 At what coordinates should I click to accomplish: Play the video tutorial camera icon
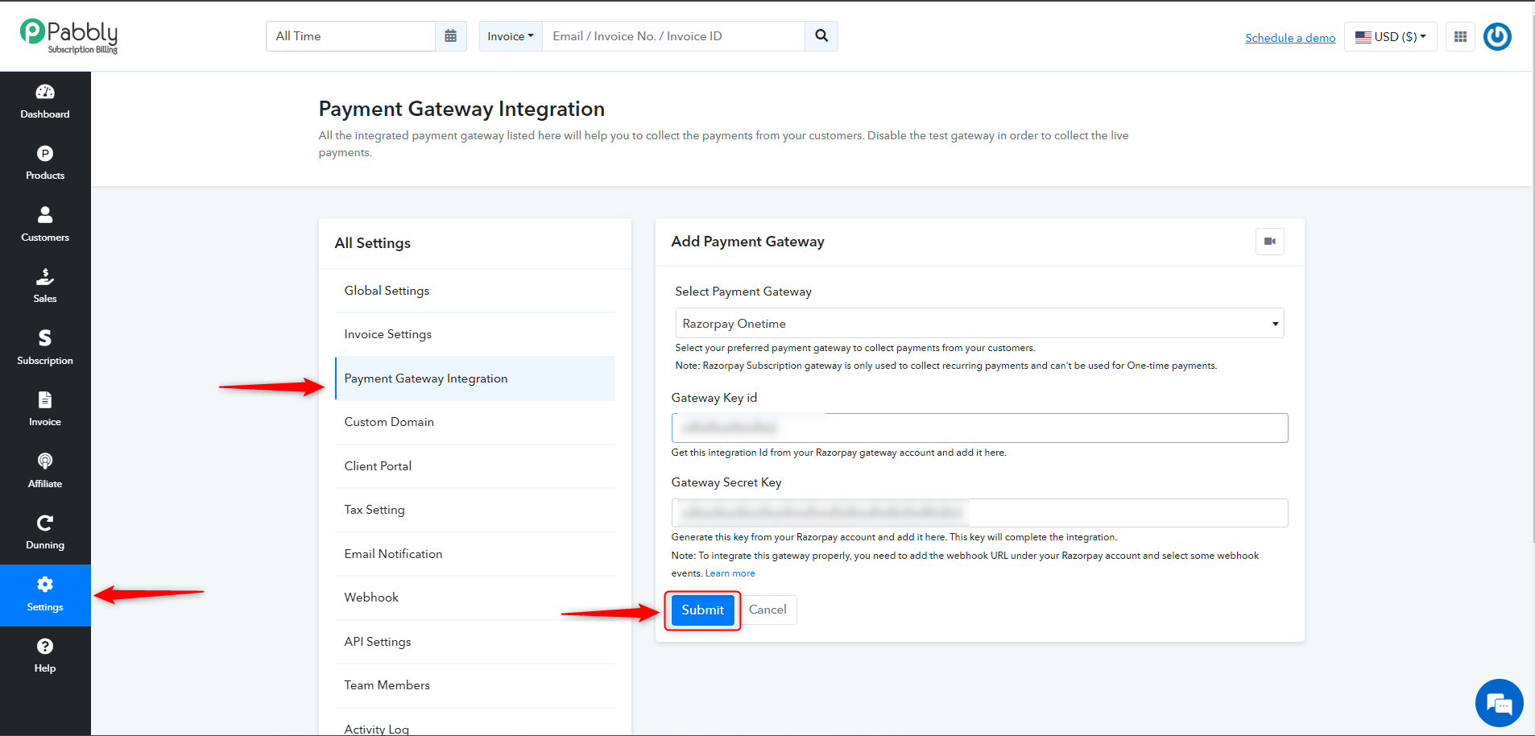[x=1270, y=242]
